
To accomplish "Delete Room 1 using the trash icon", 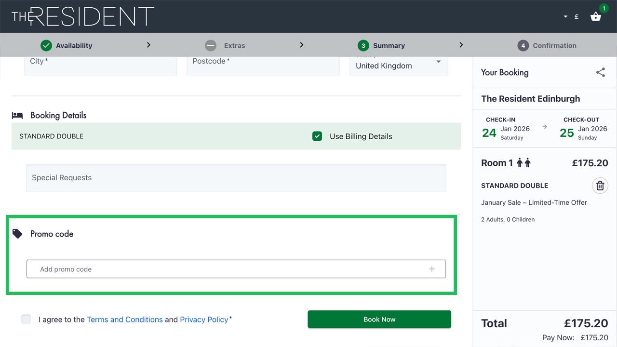I will [x=600, y=186].
